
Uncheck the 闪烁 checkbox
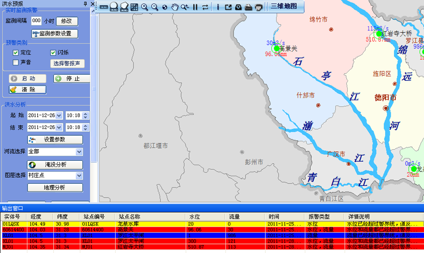pos(53,52)
